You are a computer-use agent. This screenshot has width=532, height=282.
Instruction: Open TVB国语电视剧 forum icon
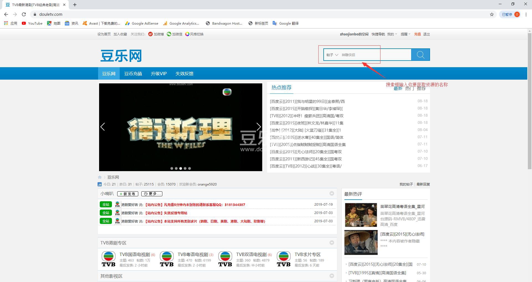109,259
